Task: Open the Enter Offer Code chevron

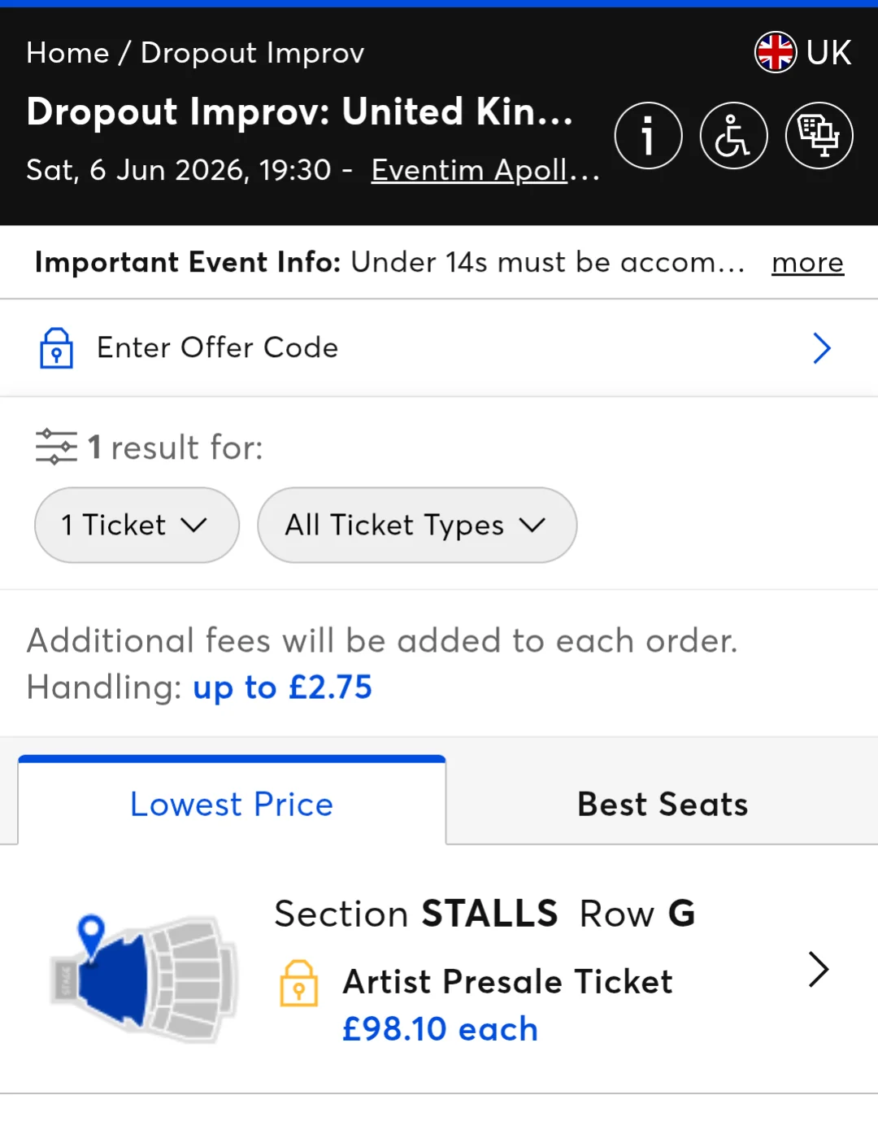Action: (x=822, y=347)
